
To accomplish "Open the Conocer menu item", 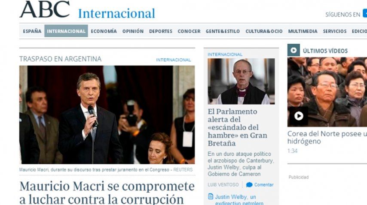I will 189,31.
